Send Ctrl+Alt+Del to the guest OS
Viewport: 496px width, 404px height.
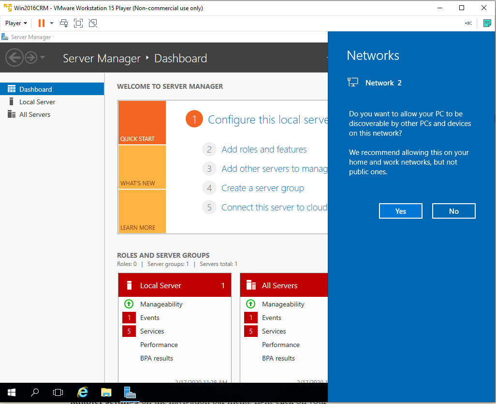pos(63,23)
